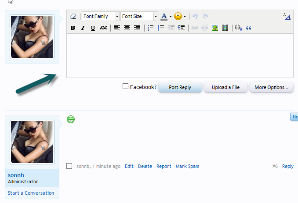Image resolution: width=298 pixels, height=203 pixels.
Task: Click the Redo arrow icon
Action: point(206,17)
